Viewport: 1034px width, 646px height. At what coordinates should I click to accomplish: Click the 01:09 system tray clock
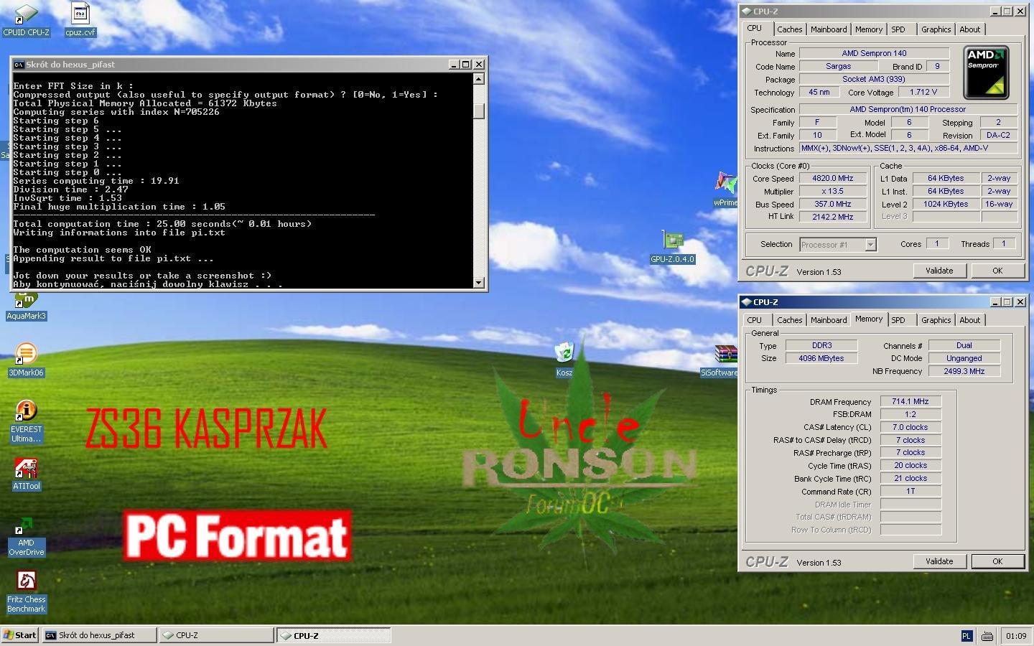[x=1016, y=636]
